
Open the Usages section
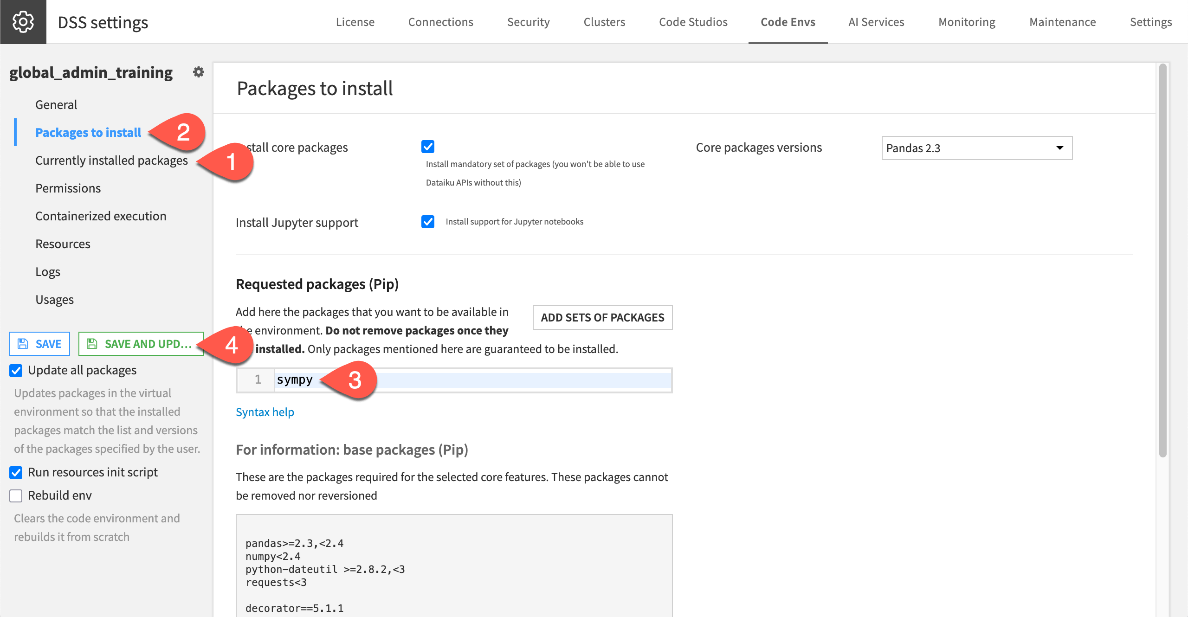coord(54,299)
